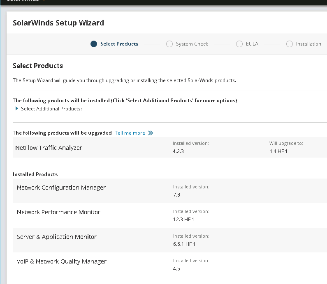Go to the EULA step label
Viewport: 327px width, 284px height.
point(252,44)
